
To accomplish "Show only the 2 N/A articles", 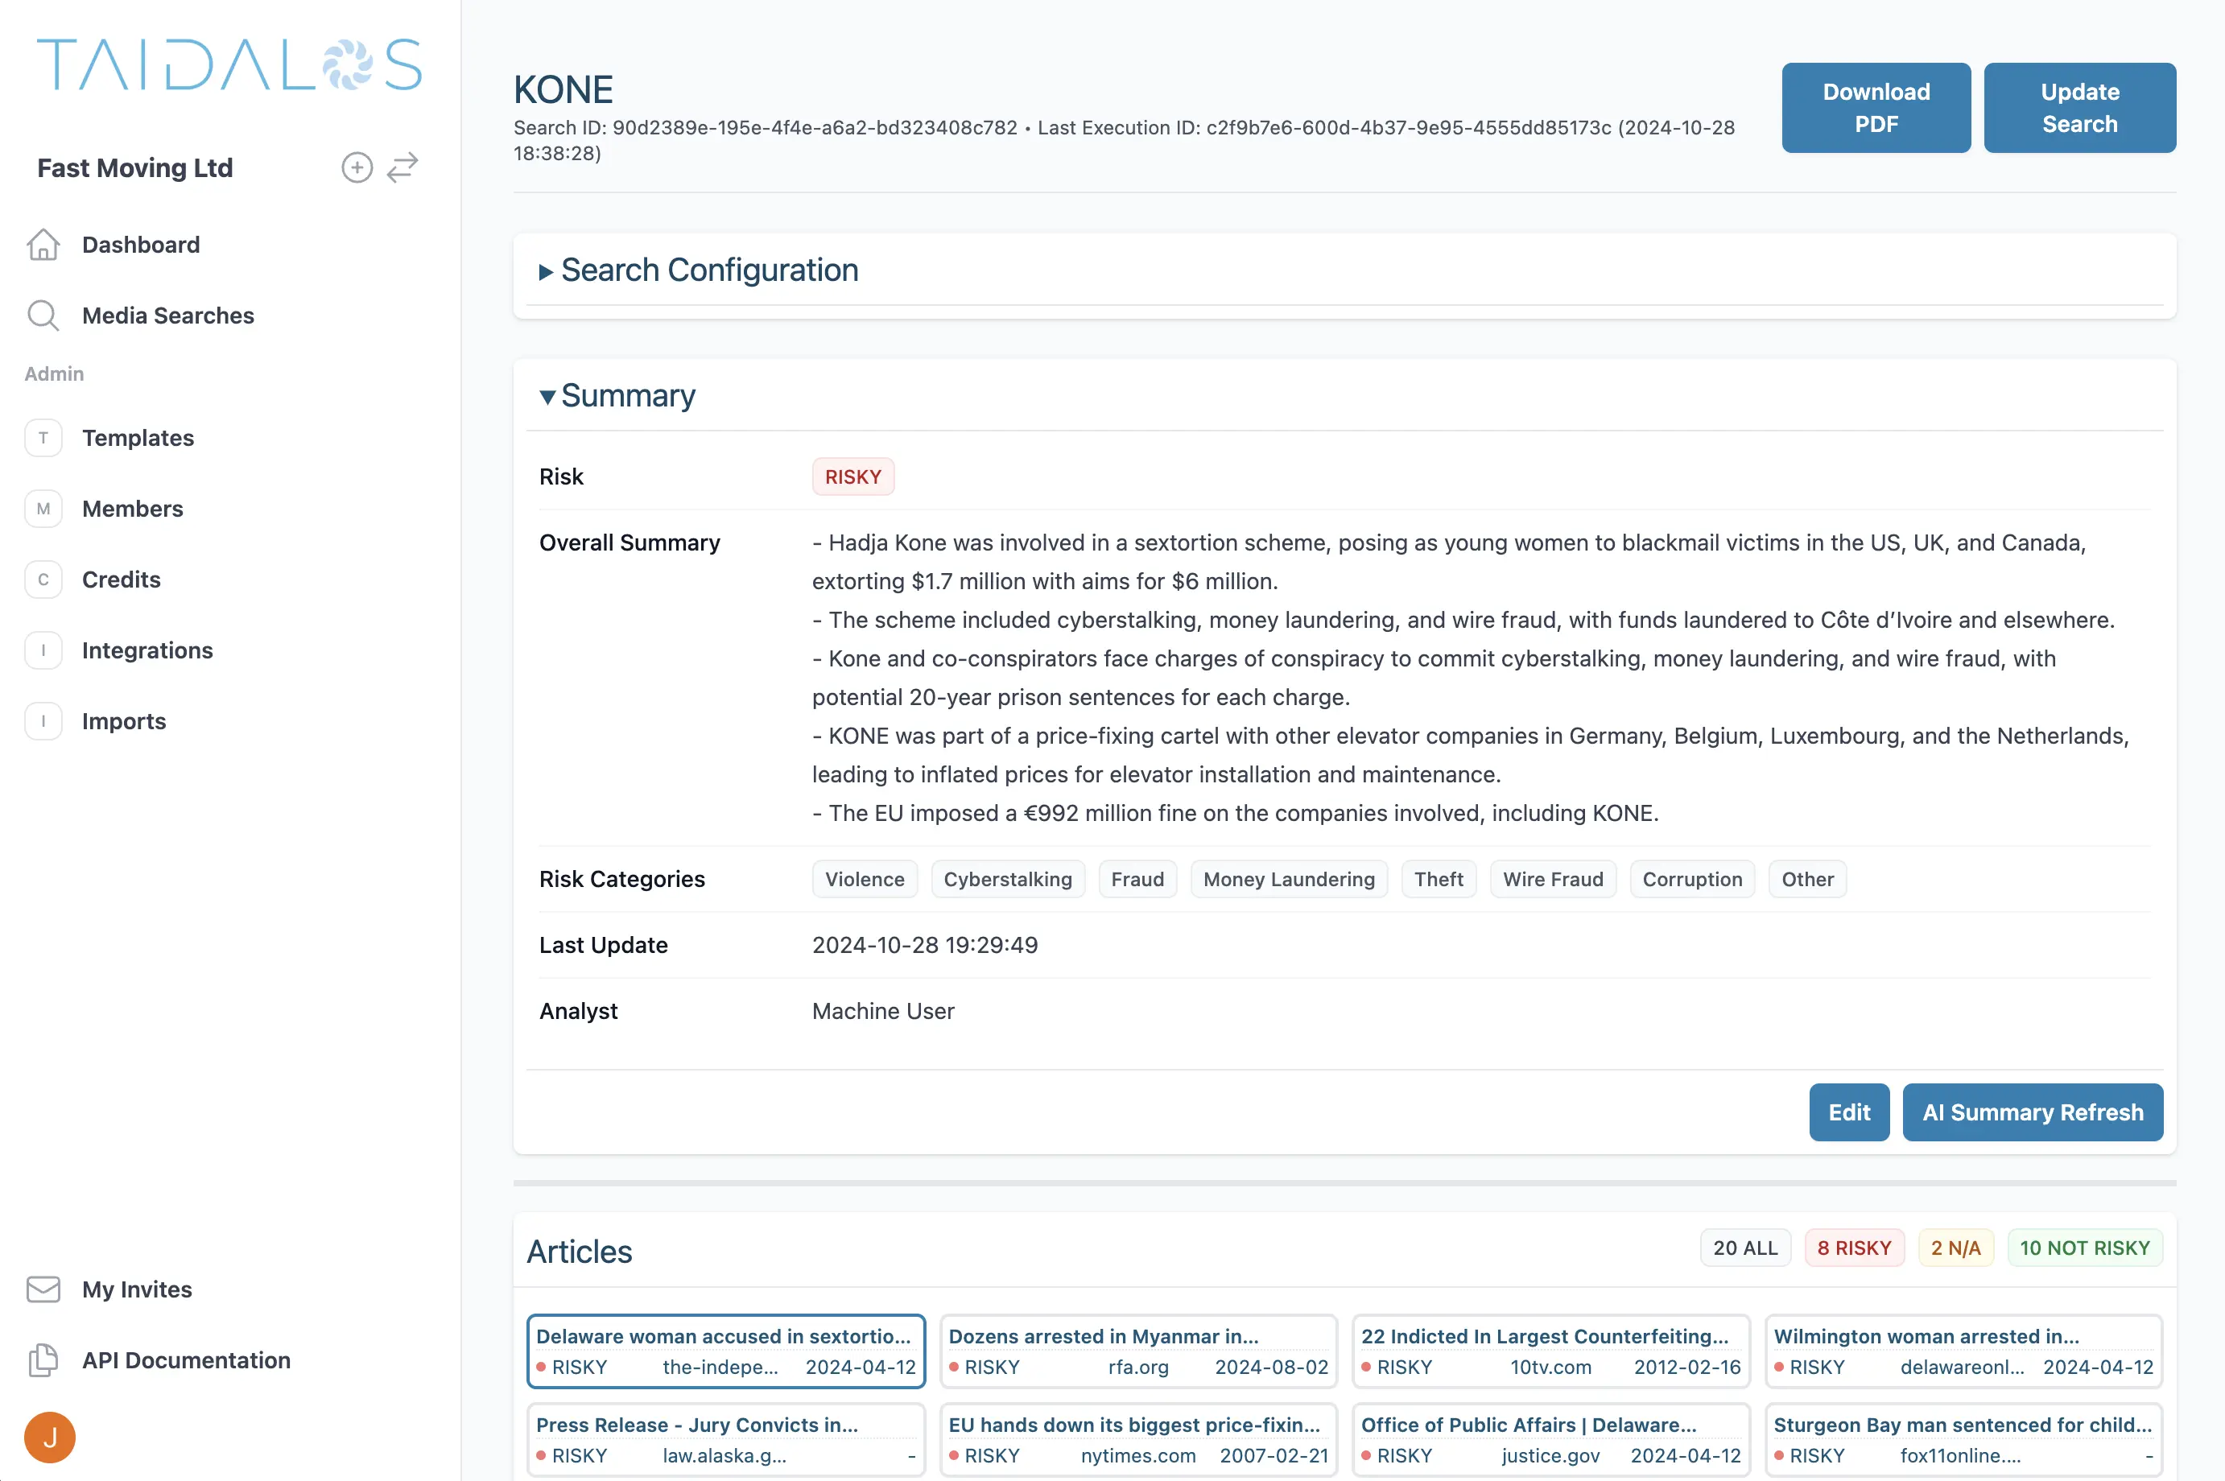I will point(1956,1247).
